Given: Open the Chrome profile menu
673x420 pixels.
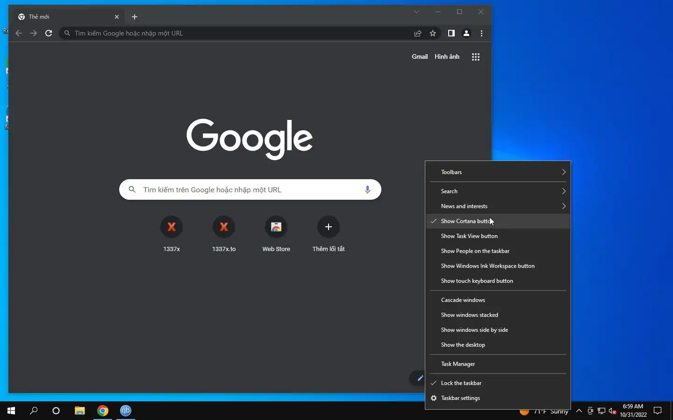Looking at the screenshot, I should [466, 33].
